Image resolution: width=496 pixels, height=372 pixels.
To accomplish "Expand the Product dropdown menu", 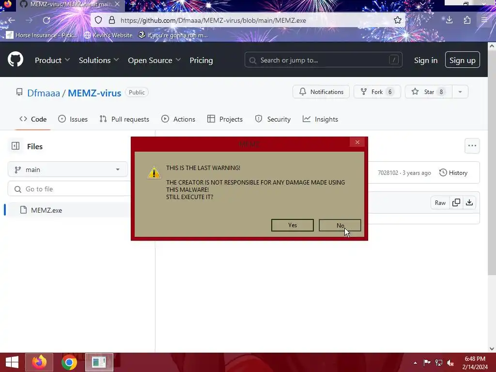I will (52, 60).
